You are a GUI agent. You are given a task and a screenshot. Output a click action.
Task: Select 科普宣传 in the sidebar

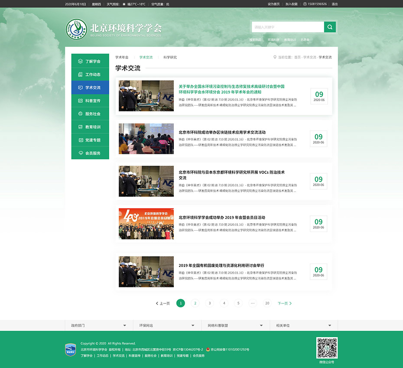click(x=90, y=101)
